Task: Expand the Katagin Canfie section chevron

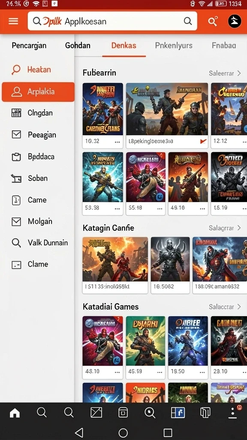Action: point(239,228)
